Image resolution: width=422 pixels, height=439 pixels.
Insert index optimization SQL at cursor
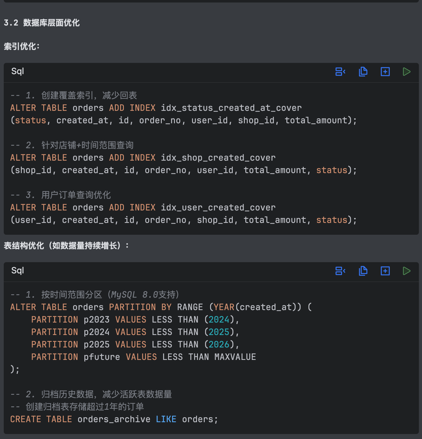coord(340,72)
